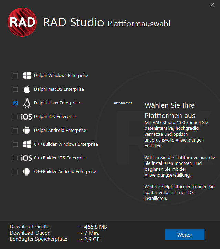The width and height of the screenshot is (220, 249).
Task: Click the red RAD Studio logo
Action: coord(22,22)
